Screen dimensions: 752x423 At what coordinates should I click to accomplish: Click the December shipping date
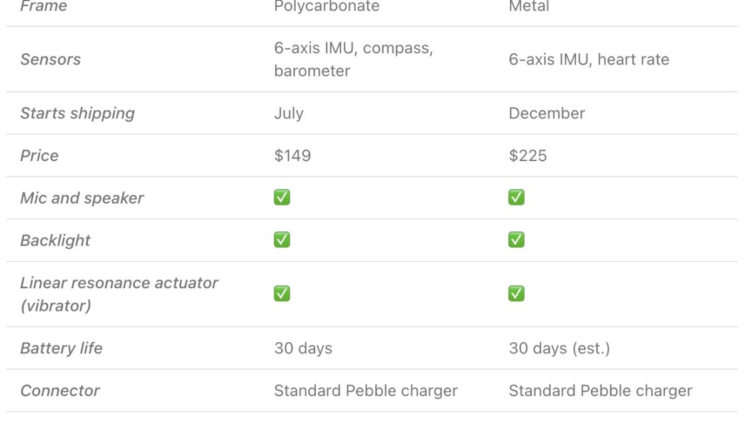[x=546, y=113]
